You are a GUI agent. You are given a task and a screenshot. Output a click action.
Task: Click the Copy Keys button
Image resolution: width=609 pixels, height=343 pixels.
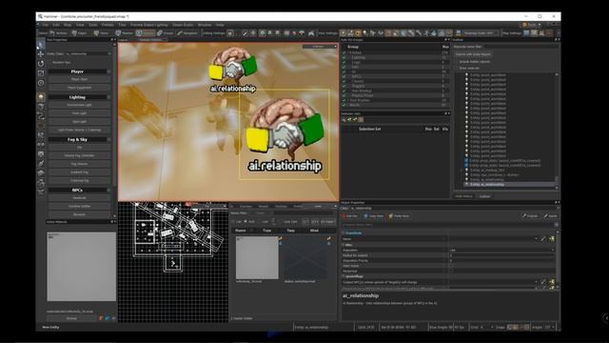point(374,216)
